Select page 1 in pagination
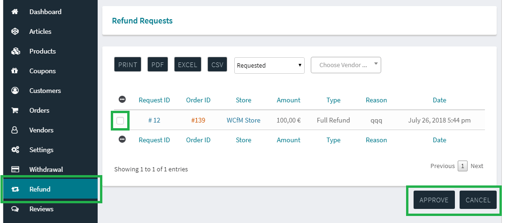The width and height of the screenshot is (507, 223). pos(463,166)
